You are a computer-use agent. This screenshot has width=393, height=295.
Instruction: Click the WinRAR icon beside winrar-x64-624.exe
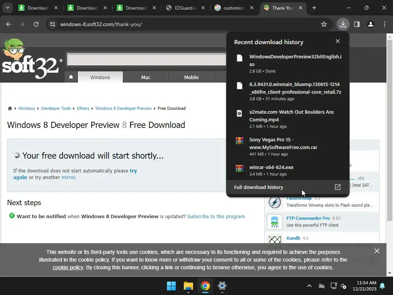pyautogui.click(x=239, y=168)
